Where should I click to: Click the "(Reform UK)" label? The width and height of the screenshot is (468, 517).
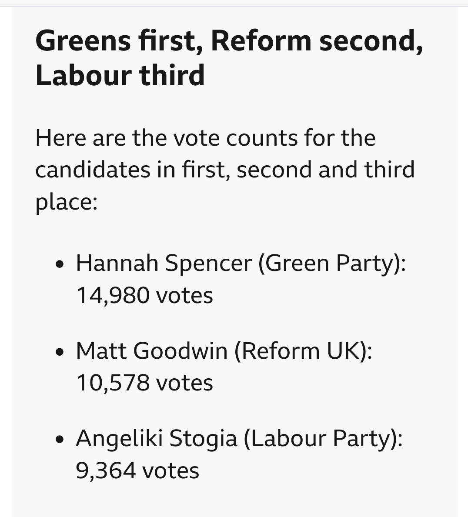tap(303, 350)
